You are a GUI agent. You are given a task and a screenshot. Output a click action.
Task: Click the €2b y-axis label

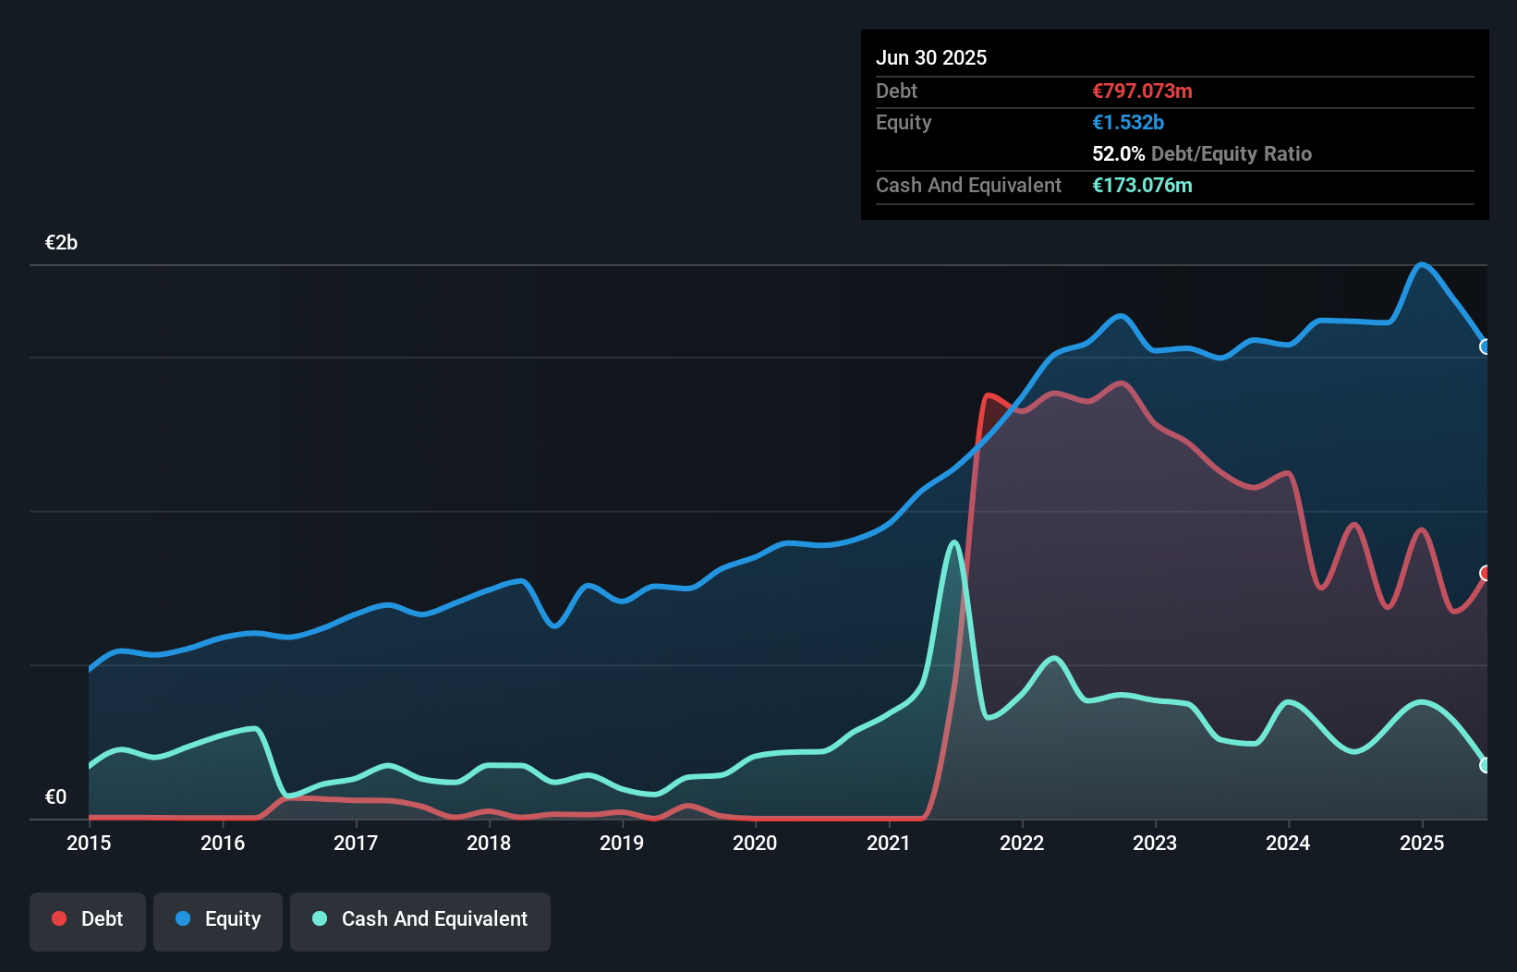click(x=62, y=242)
